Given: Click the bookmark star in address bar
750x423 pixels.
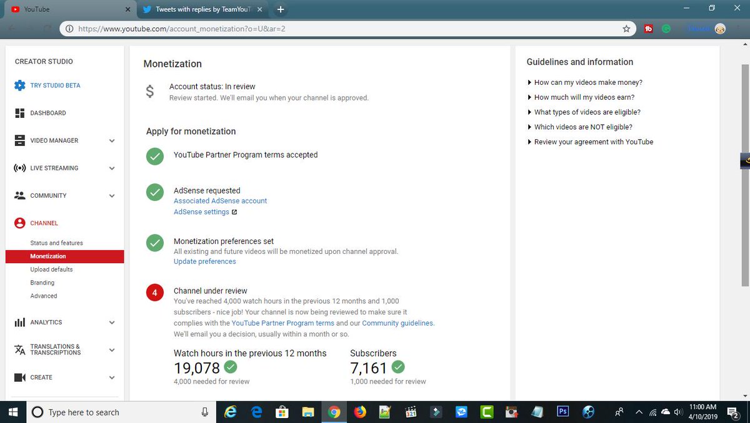Looking at the screenshot, I should coord(626,29).
